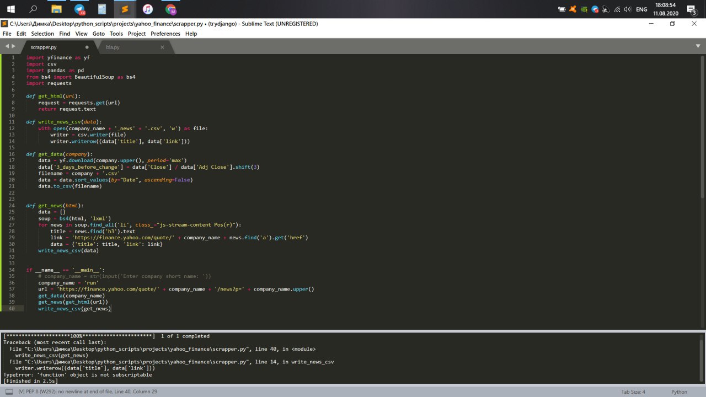Click 'data.to_csv(filename)' line
Image resolution: width=706 pixels, height=397 pixels.
tap(70, 186)
